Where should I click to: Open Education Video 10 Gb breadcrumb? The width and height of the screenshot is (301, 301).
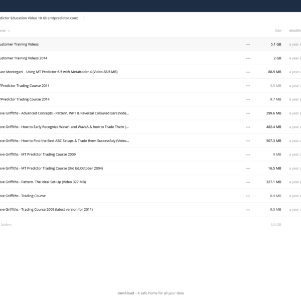39,18
